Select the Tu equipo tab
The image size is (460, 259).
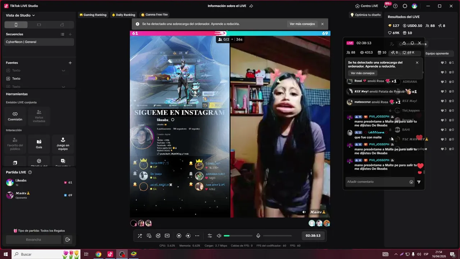coord(404,54)
